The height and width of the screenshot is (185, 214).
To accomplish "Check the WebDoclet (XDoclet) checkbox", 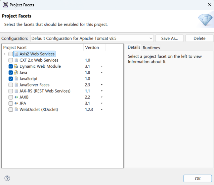I will point(11,110).
